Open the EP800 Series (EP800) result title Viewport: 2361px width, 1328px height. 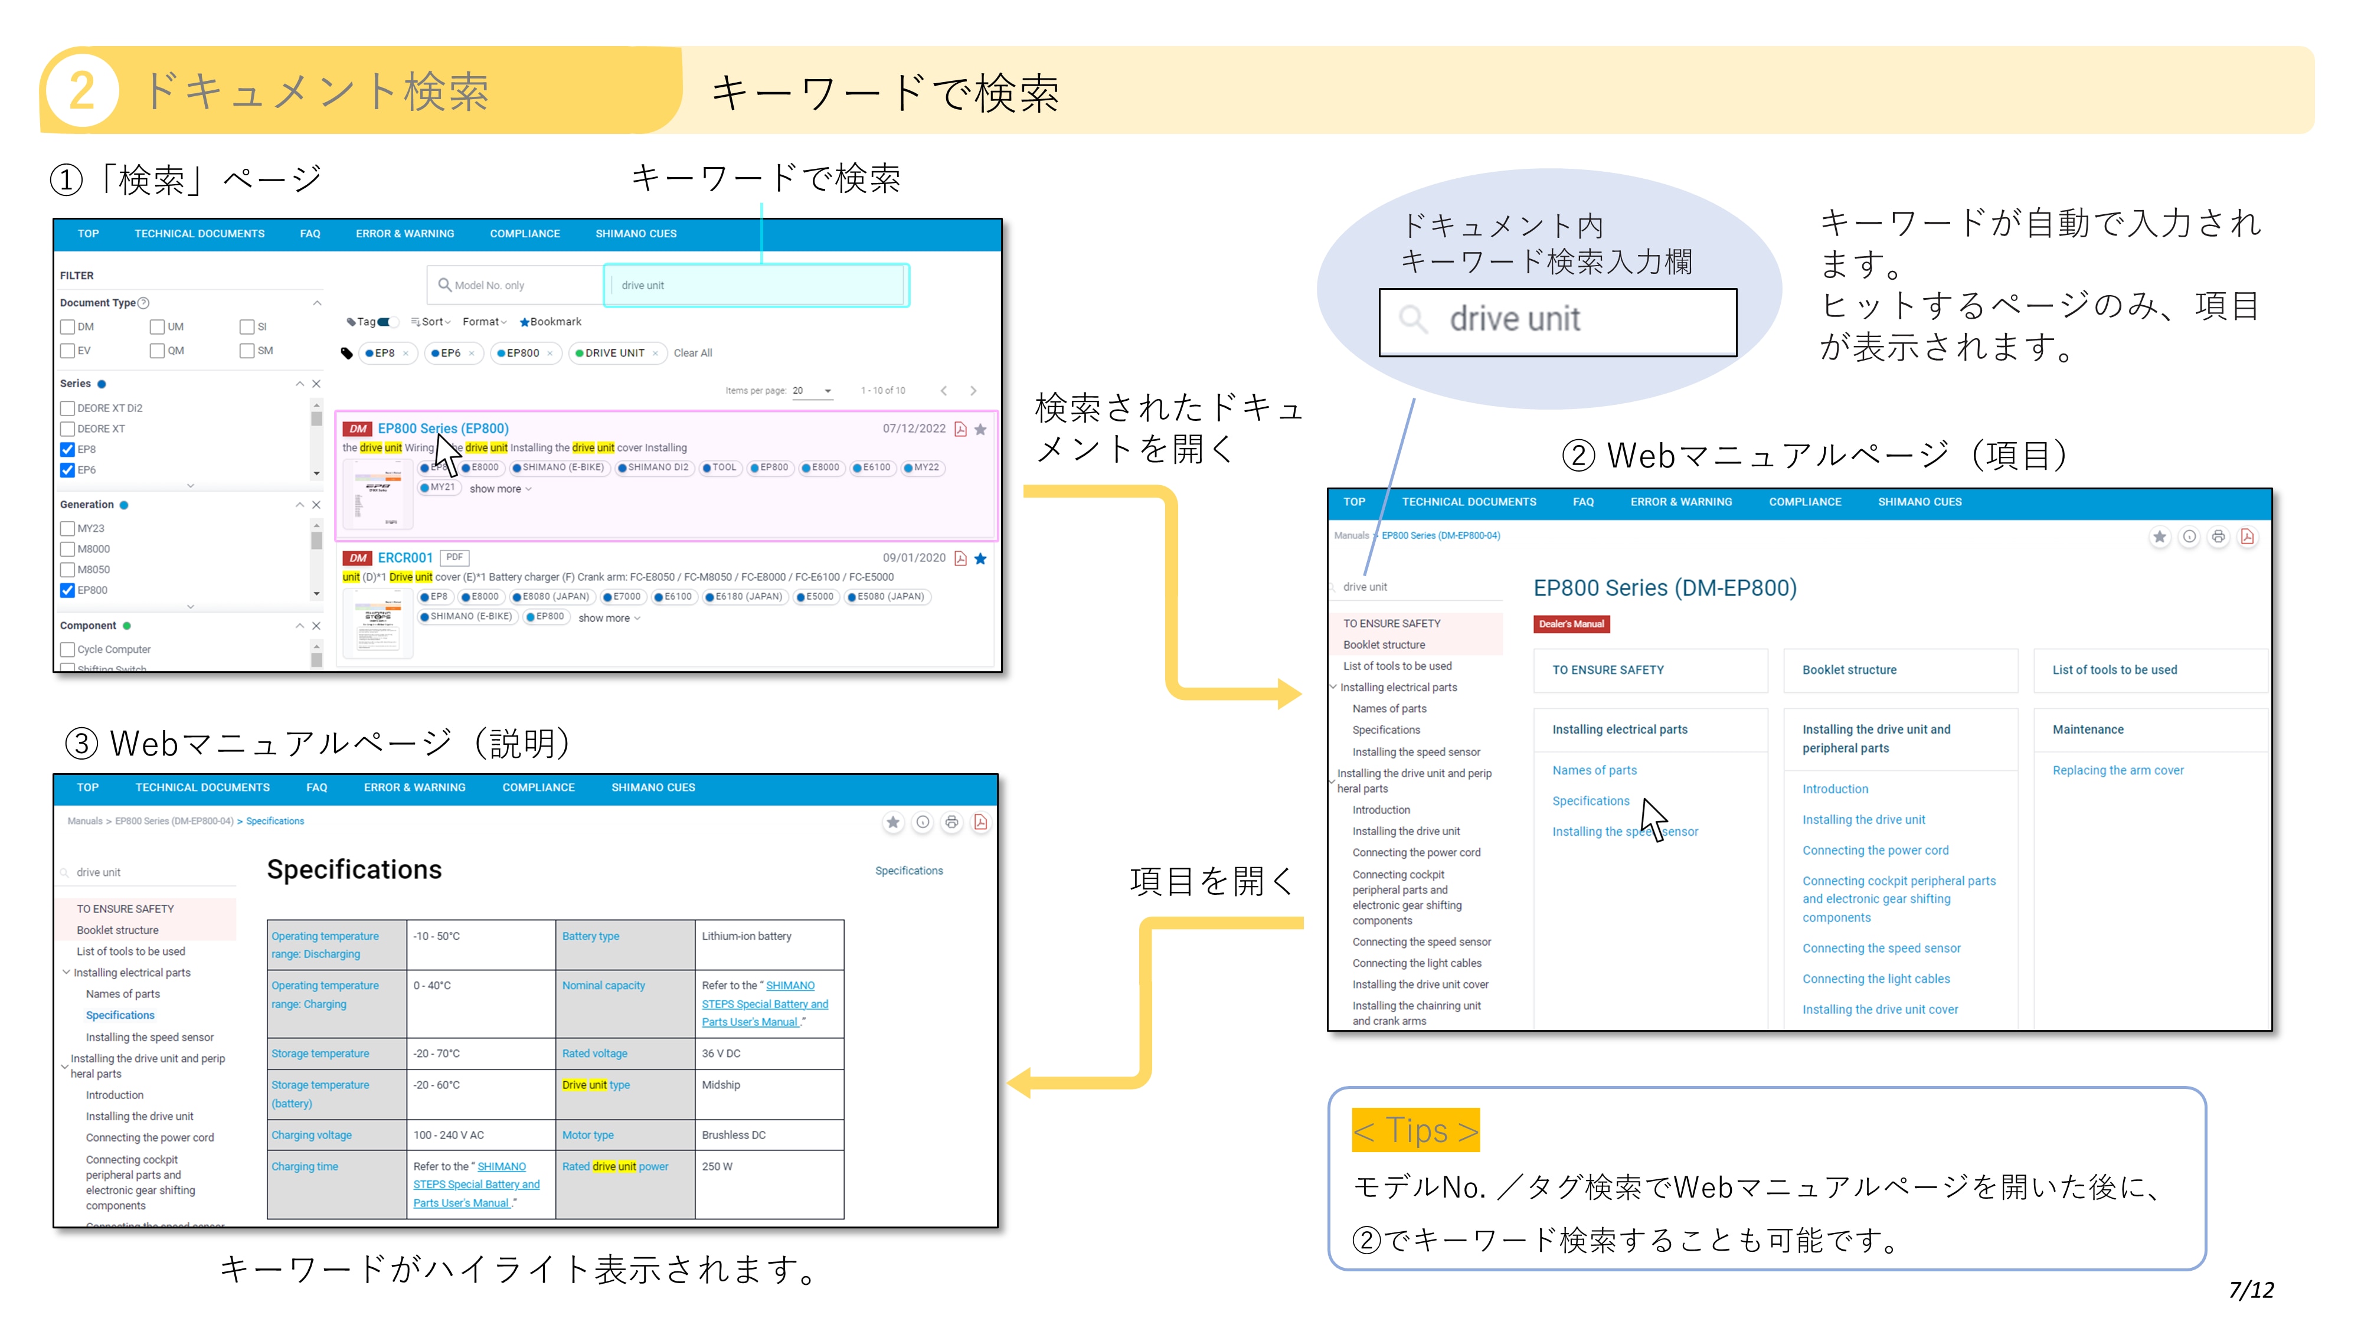point(444,429)
